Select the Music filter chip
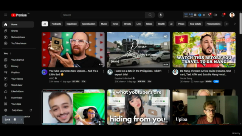The width and height of the screenshot is (242, 136). (104, 24)
